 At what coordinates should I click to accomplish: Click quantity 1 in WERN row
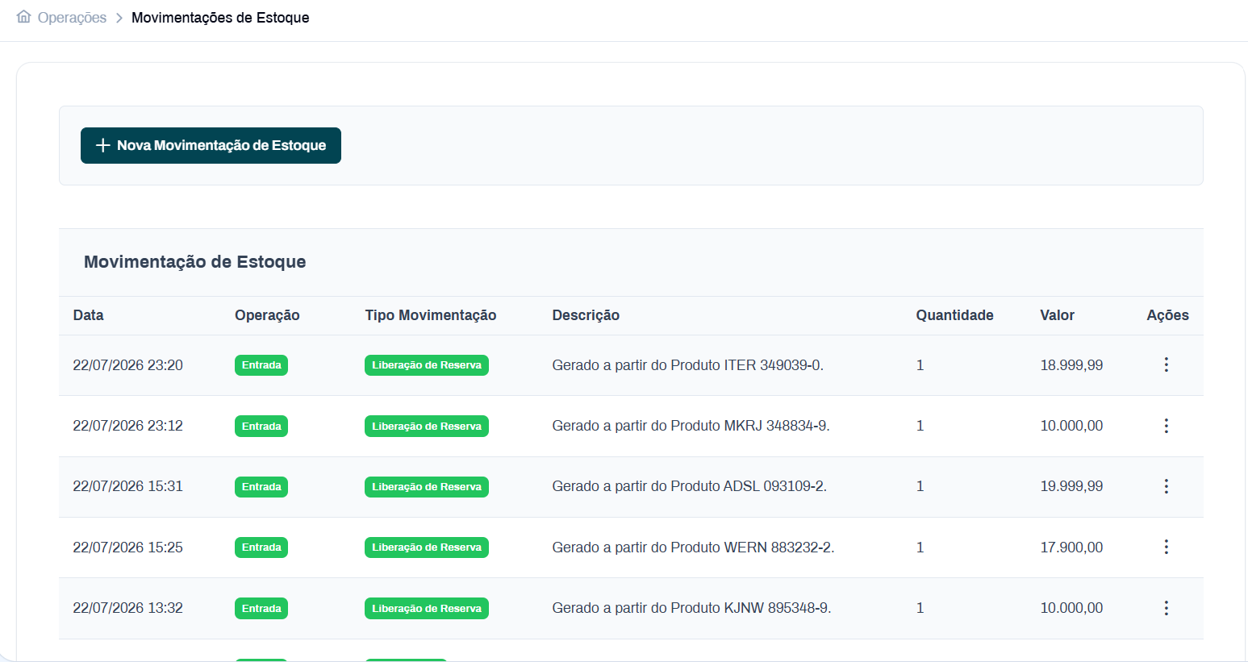point(920,548)
